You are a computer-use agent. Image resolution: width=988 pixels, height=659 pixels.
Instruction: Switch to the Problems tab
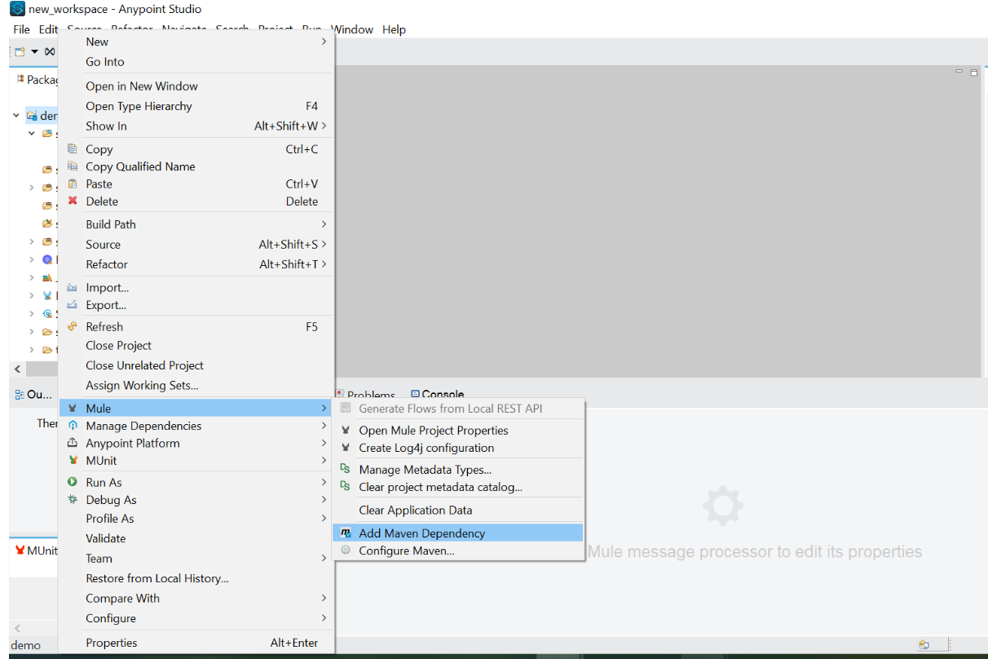click(x=365, y=395)
